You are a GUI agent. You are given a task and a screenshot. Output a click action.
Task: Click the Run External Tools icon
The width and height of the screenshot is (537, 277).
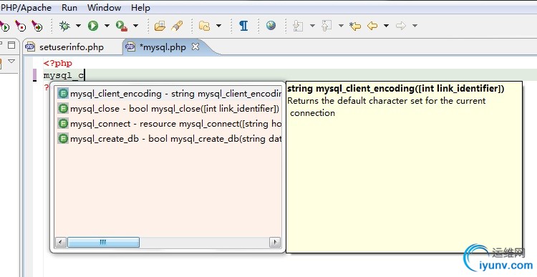tap(122, 26)
